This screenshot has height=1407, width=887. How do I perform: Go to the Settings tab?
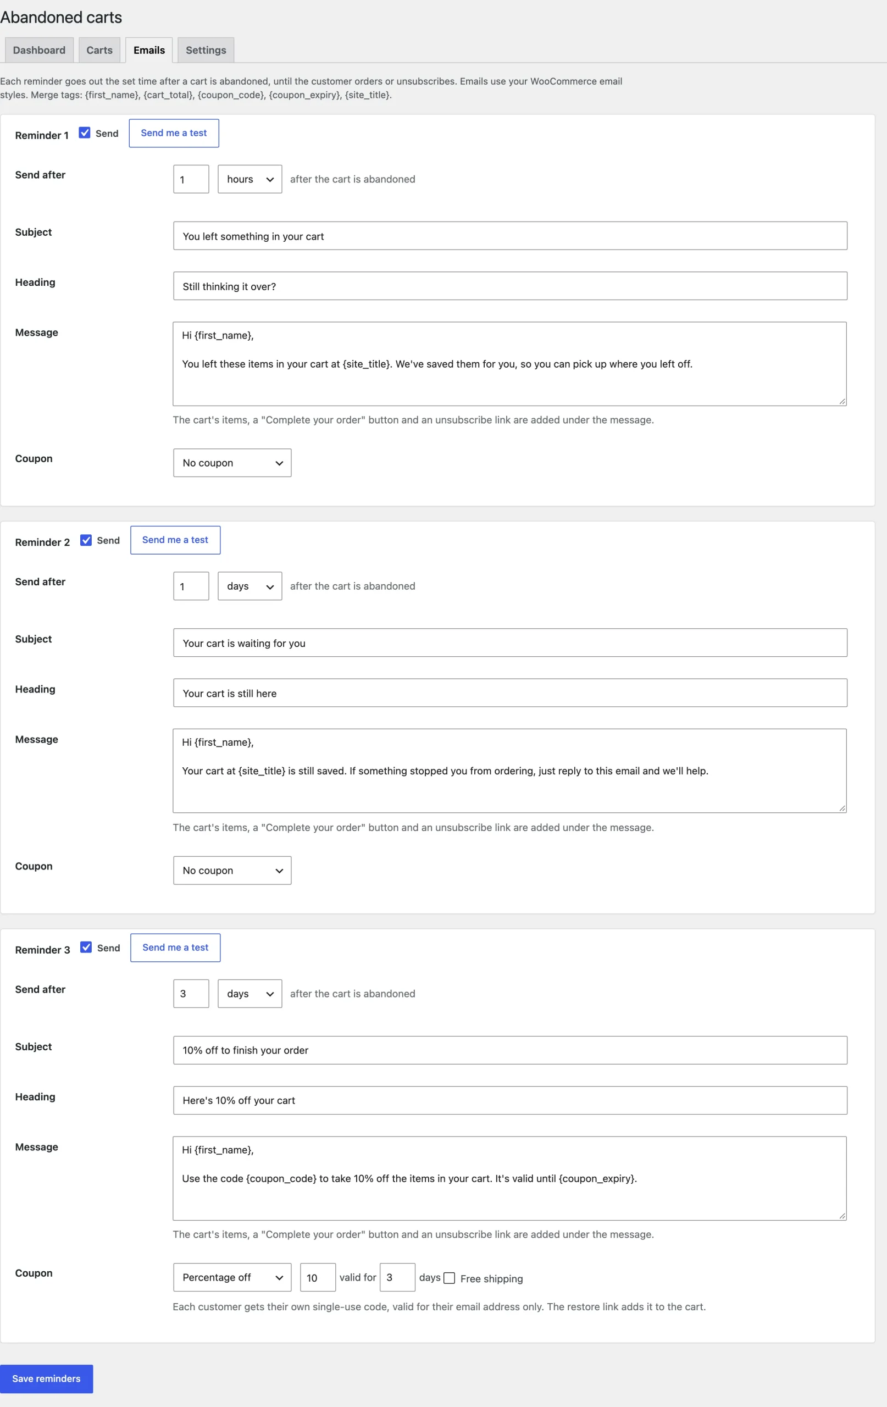pos(206,50)
